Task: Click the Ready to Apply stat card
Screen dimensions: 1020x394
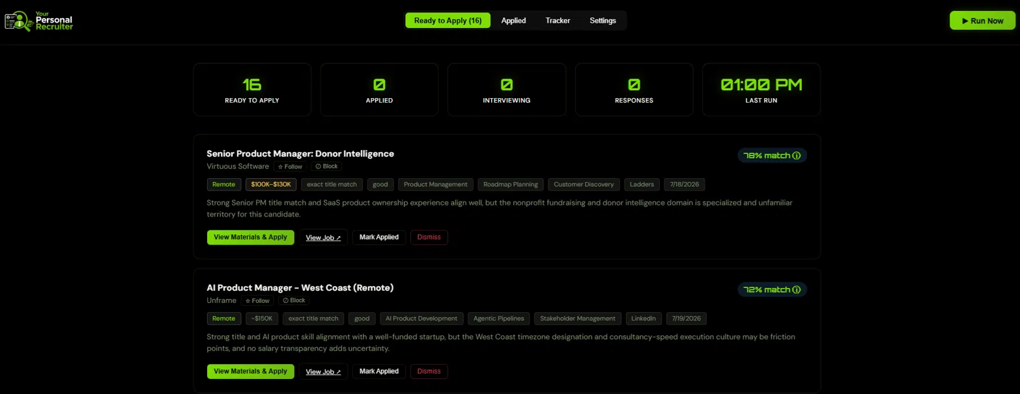Action: click(252, 90)
